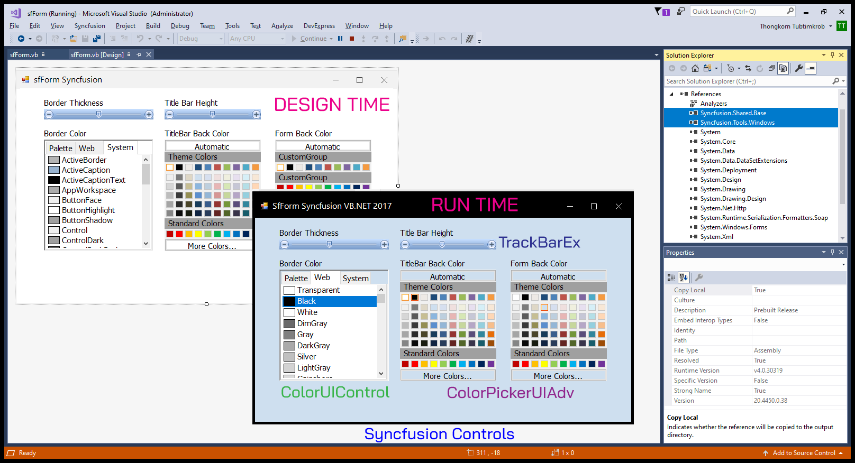Viewport: 855px width, 463px height.
Task: Click Sync with Active Document icon
Action: (748, 68)
